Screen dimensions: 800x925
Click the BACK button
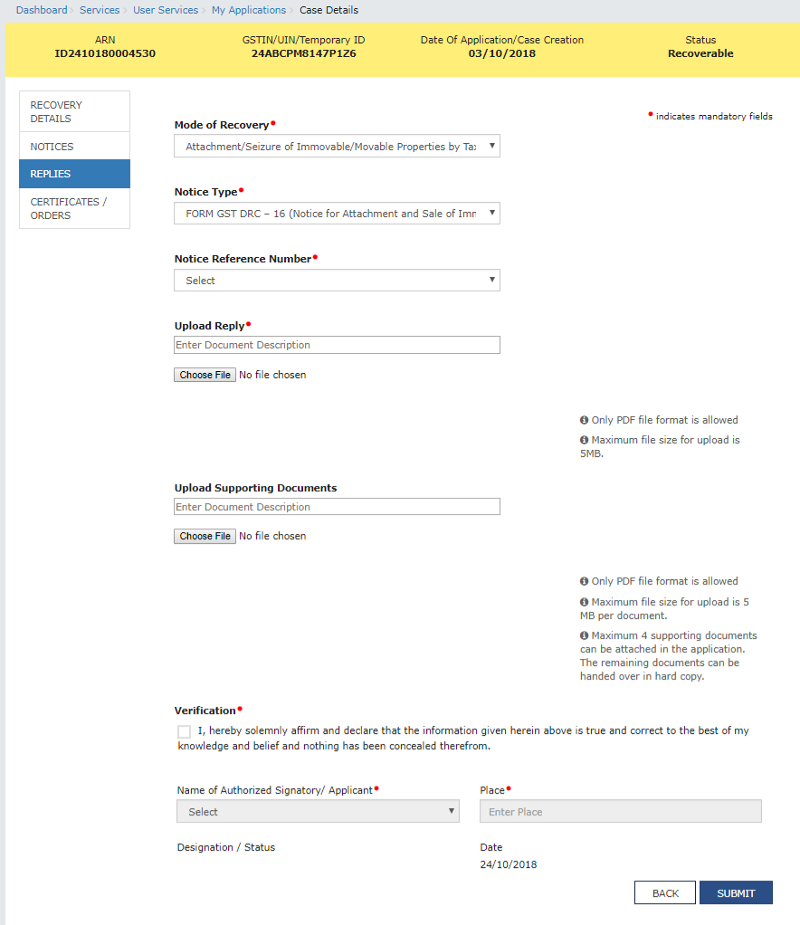[x=664, y=892]
